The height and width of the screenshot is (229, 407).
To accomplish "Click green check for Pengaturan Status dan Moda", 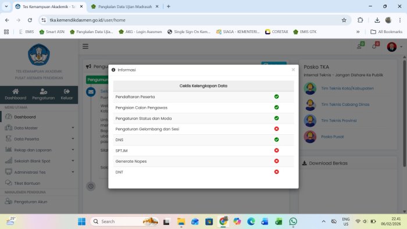I will (x=276, y=118).
